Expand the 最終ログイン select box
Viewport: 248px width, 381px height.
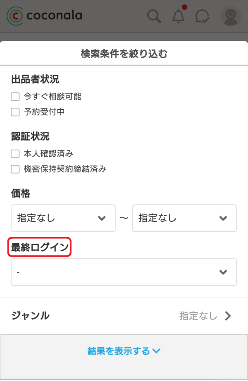click(x=124, y=272)
